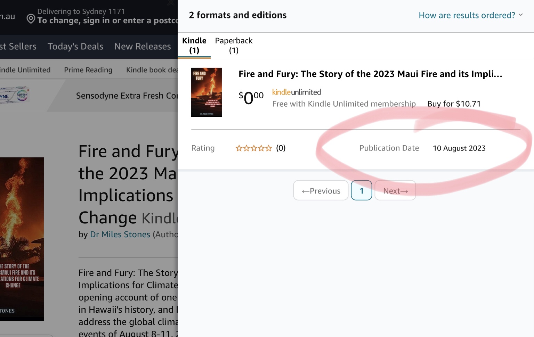Click the delivery location pin icon
This screenshot has width=534, height=337.
[31, 19]
